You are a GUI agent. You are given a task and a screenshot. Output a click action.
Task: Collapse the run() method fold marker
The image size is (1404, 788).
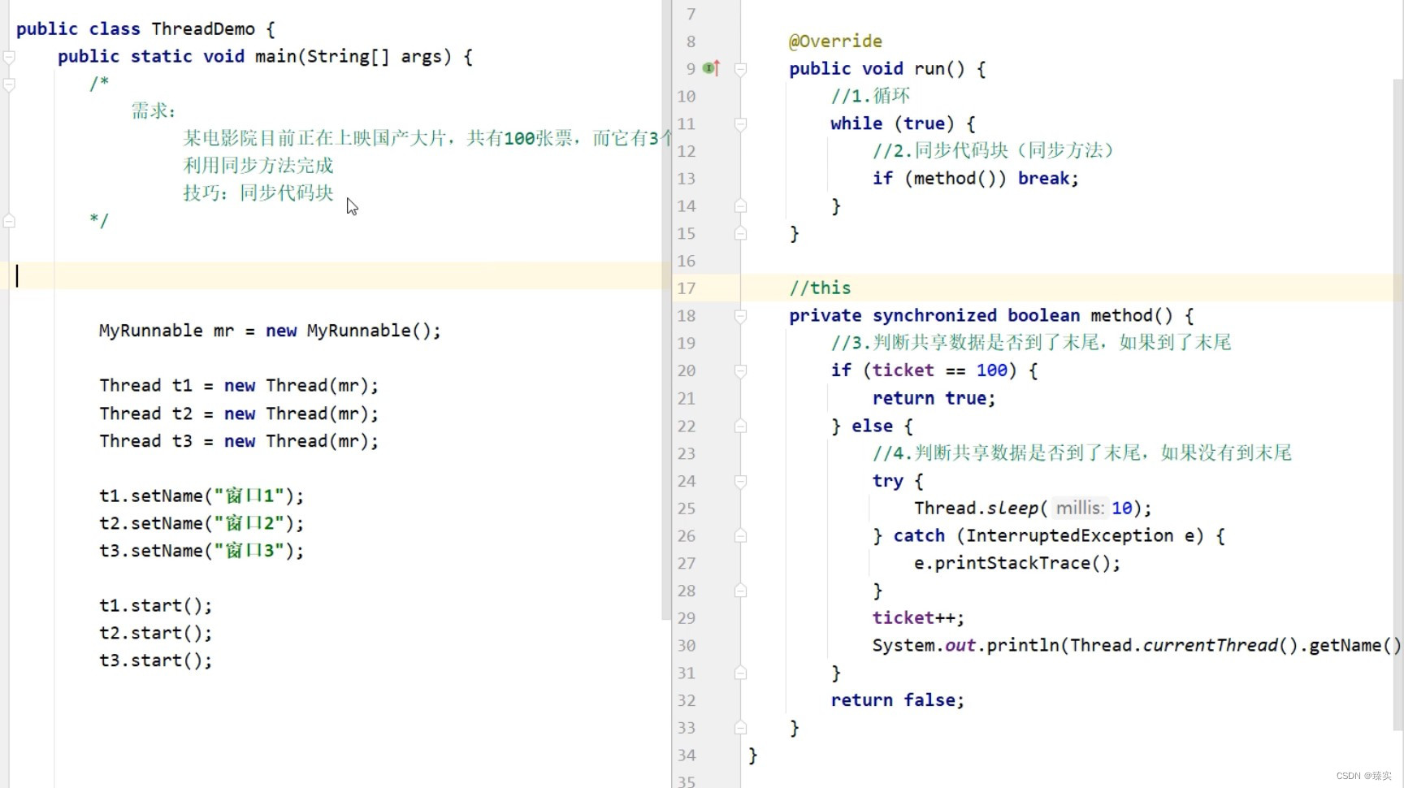point(741,69)
